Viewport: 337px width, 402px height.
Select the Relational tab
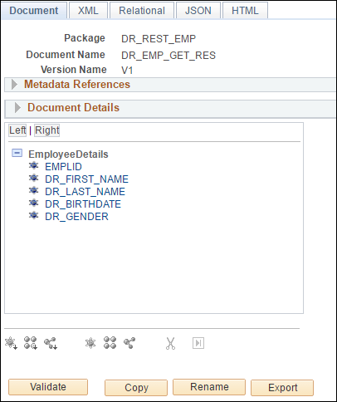(142, 11)
